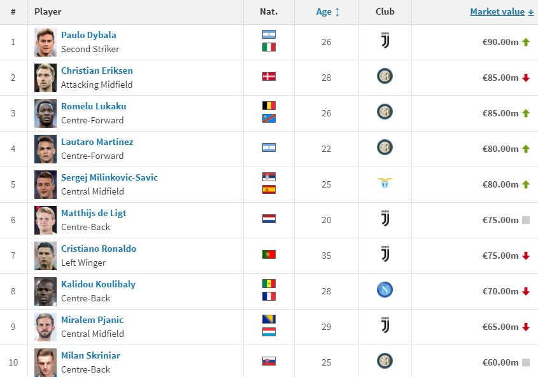
Task: Click Denmark flag next to Christian Eriksen
Action: tap(269, 77)
